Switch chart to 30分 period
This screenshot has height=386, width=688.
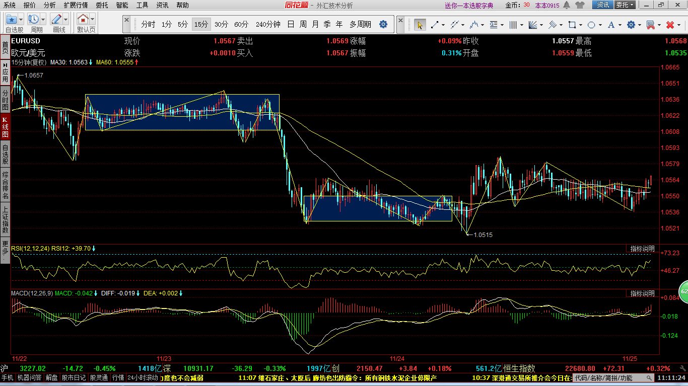click(221, 24)
